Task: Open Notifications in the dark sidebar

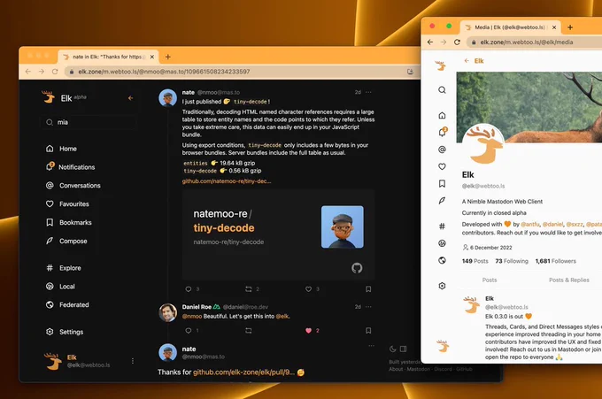Action: [70, 167]
